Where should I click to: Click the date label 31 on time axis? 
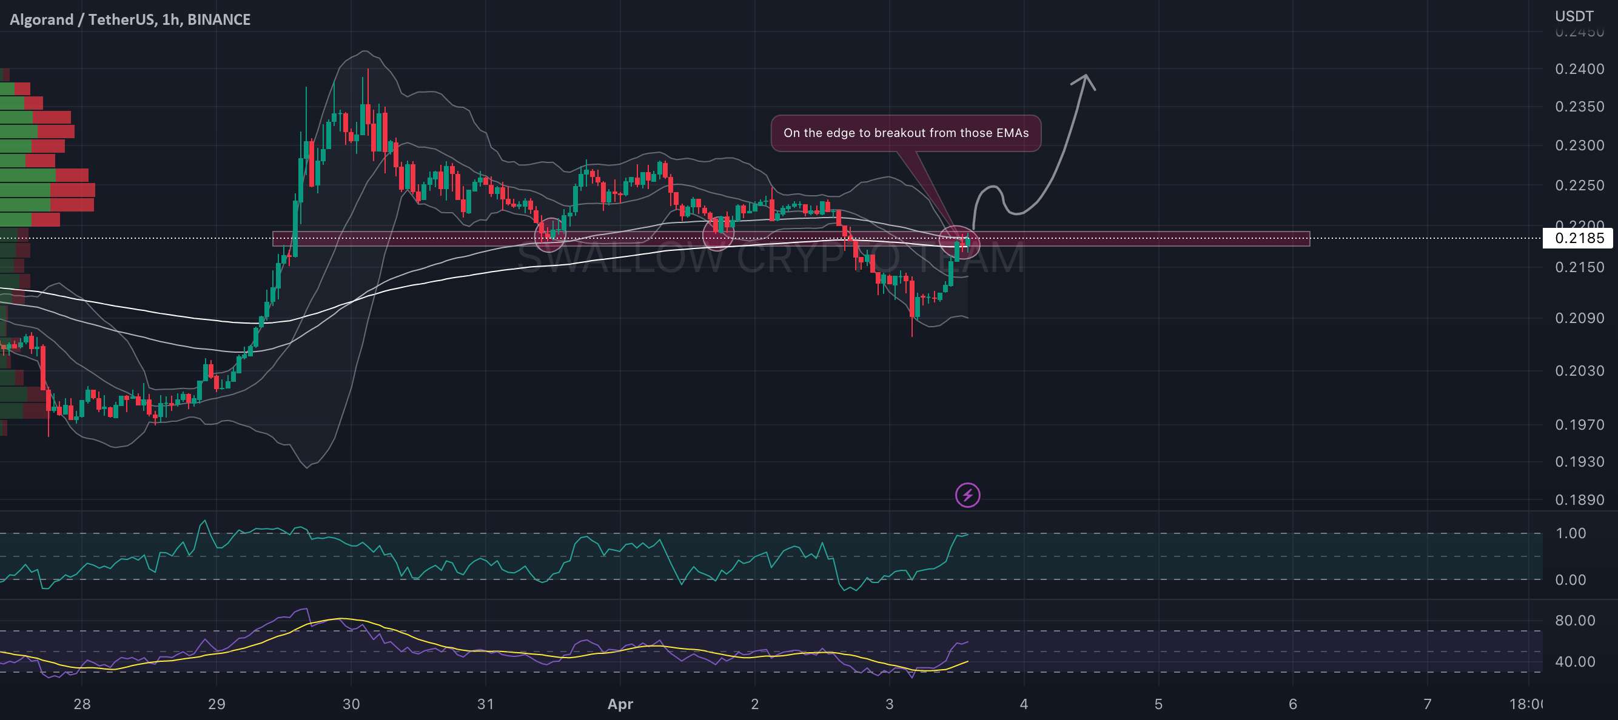pos(486,704)
